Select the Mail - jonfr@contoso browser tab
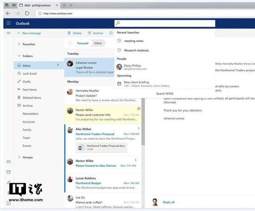Viewport: 255px width, 211px height. tap(38, 5)
